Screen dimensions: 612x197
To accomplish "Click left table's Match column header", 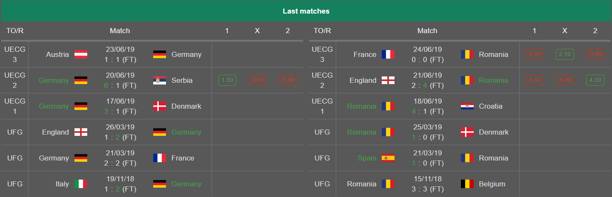I will coord(120,31).
